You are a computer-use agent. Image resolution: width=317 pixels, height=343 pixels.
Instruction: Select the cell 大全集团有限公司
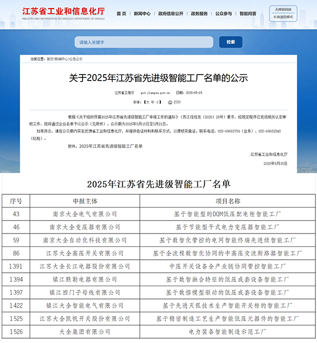click(85, 332)
